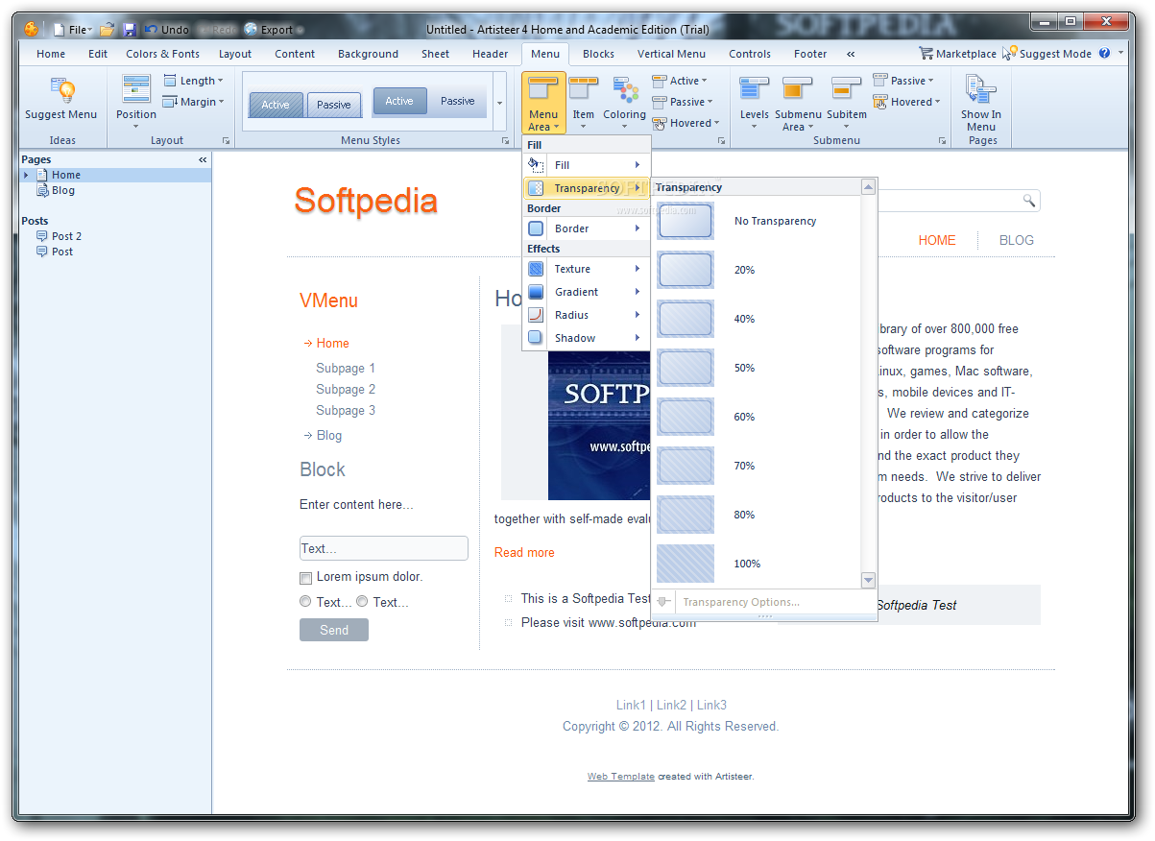Expand the Menu Styles gallery arrow
This screenshot has width=1155, height=841.
[x=499, y=102]
